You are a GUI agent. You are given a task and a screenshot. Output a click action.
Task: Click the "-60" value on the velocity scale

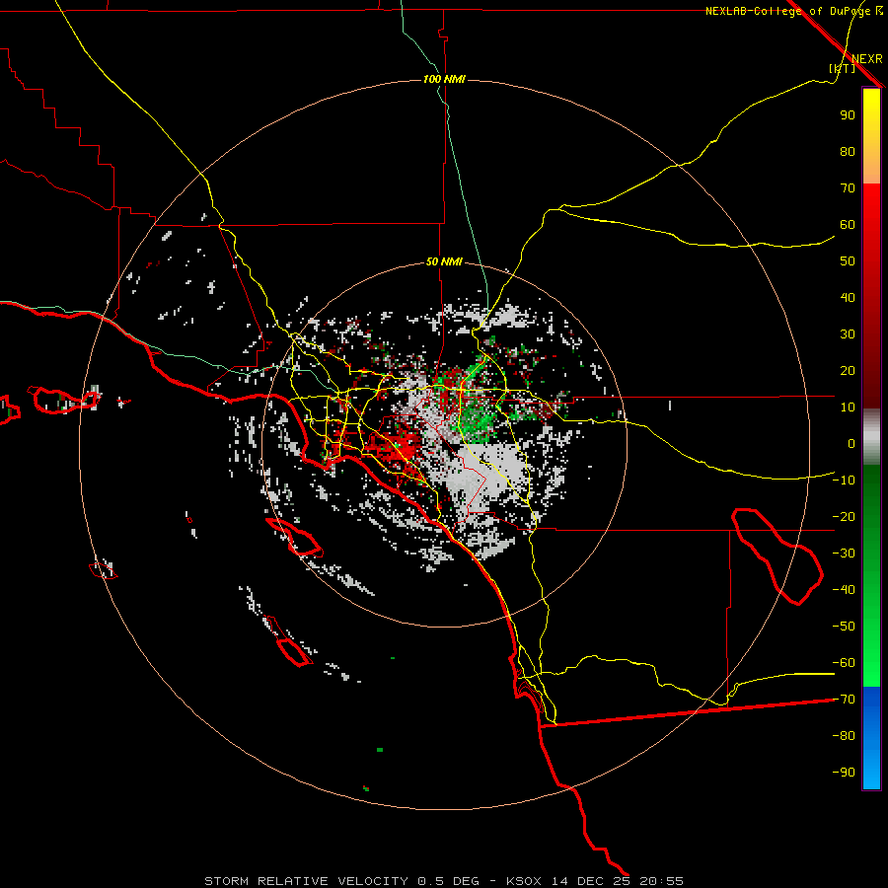point(844,663)
